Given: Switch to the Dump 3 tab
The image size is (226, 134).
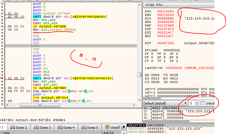Looking at the screenshot, I should 42,128.
